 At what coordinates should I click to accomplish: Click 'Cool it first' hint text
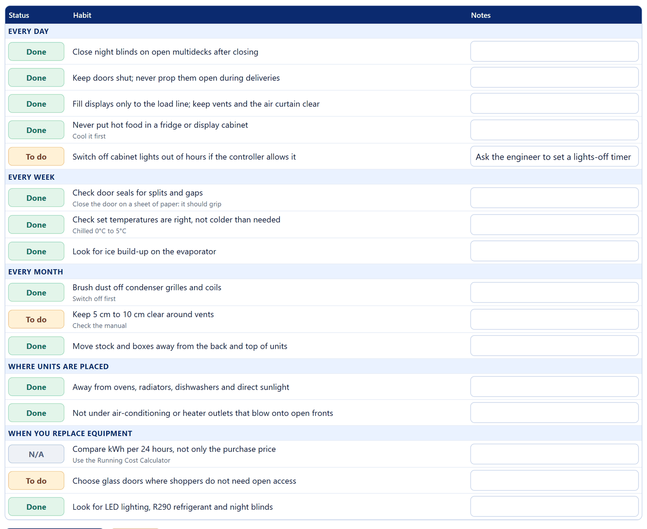(x=89, y=136)
